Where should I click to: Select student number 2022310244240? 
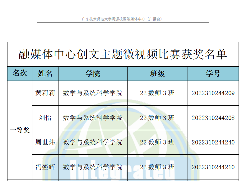point(213,142)
